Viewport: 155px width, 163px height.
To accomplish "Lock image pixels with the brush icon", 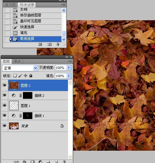I will [20, 76].
